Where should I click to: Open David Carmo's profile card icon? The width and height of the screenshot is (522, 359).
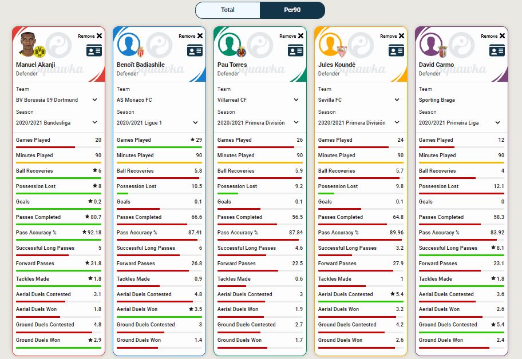point(497,50)
